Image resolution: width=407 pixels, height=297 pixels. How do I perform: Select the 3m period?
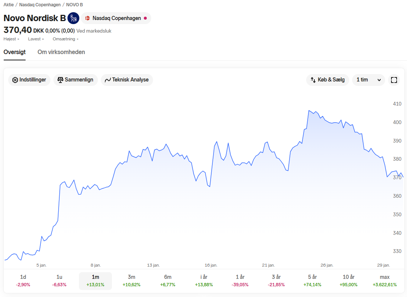pos(132,281)
